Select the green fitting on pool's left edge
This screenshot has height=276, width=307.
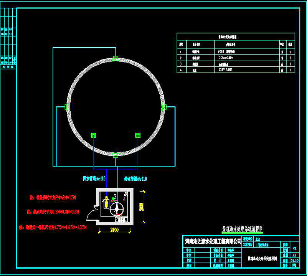tap(67, 107)
